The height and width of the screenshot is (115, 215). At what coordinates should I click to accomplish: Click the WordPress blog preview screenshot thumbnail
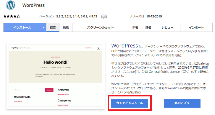click(x=56, y=75)
